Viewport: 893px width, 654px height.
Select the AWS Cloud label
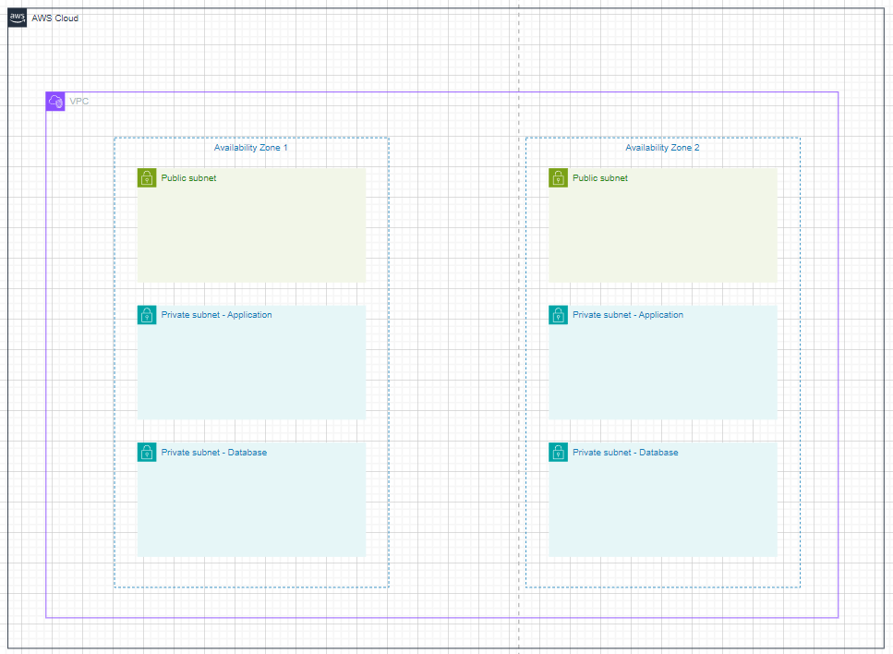[55, 18]
